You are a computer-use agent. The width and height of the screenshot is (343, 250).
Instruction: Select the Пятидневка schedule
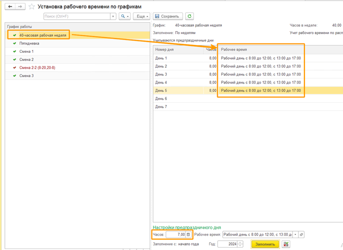29,43
